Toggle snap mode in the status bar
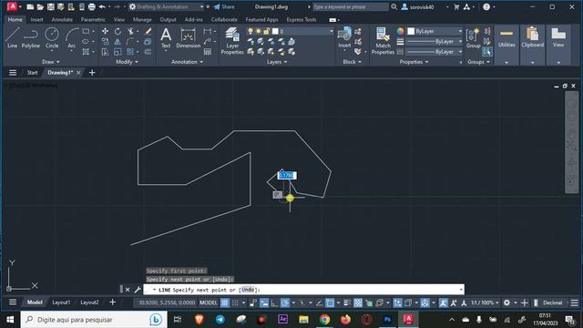The height and width of the screenshot is (328, 583). pyautogui.click(x=235, y=302)
